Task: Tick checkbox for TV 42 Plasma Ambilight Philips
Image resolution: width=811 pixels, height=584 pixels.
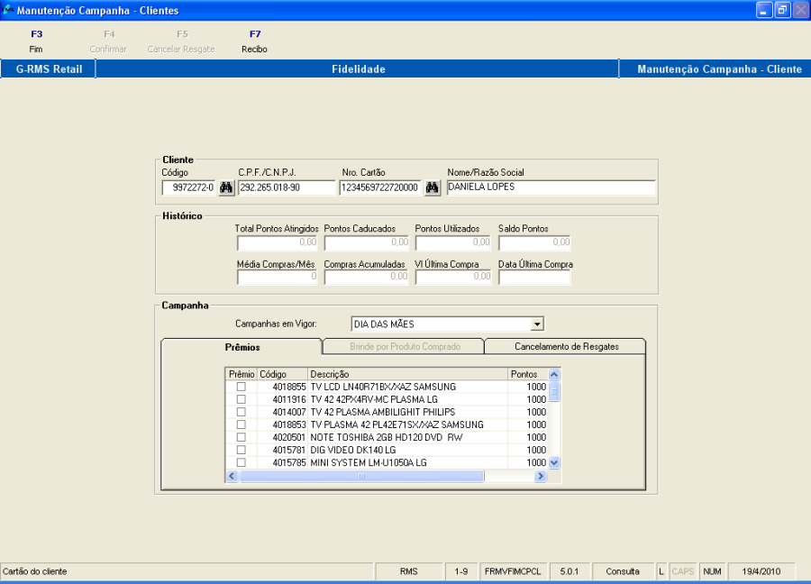Action: coord(241,412)
